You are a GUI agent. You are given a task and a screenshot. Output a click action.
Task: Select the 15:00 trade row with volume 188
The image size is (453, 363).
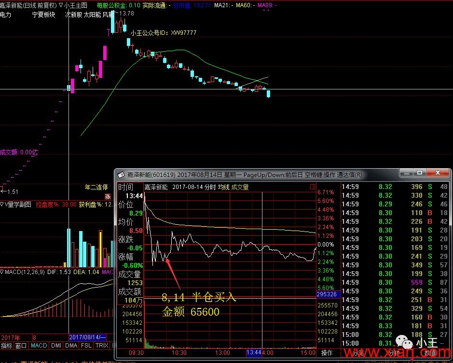click(x=395, y=334)
